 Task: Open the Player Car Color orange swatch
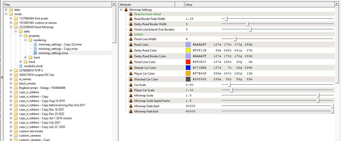pyautogui.click(x=188, y=74)
